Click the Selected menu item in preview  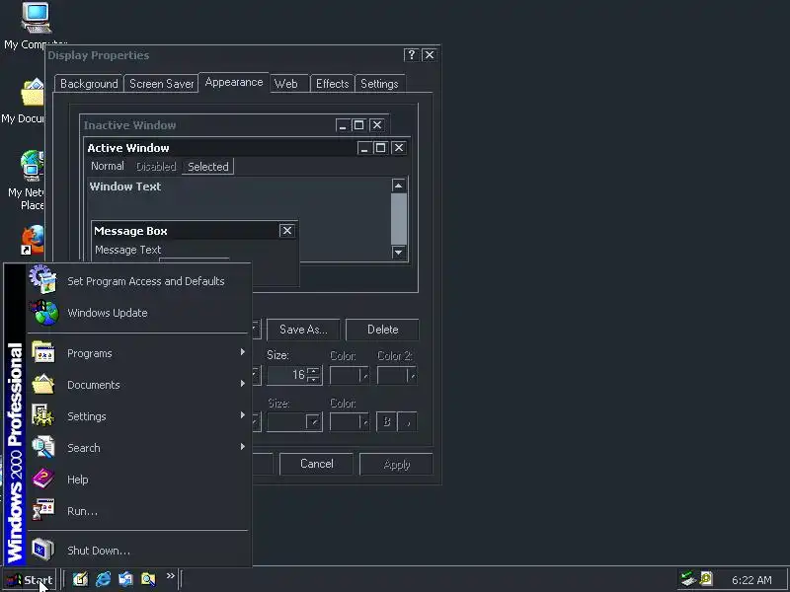point(208,167)
